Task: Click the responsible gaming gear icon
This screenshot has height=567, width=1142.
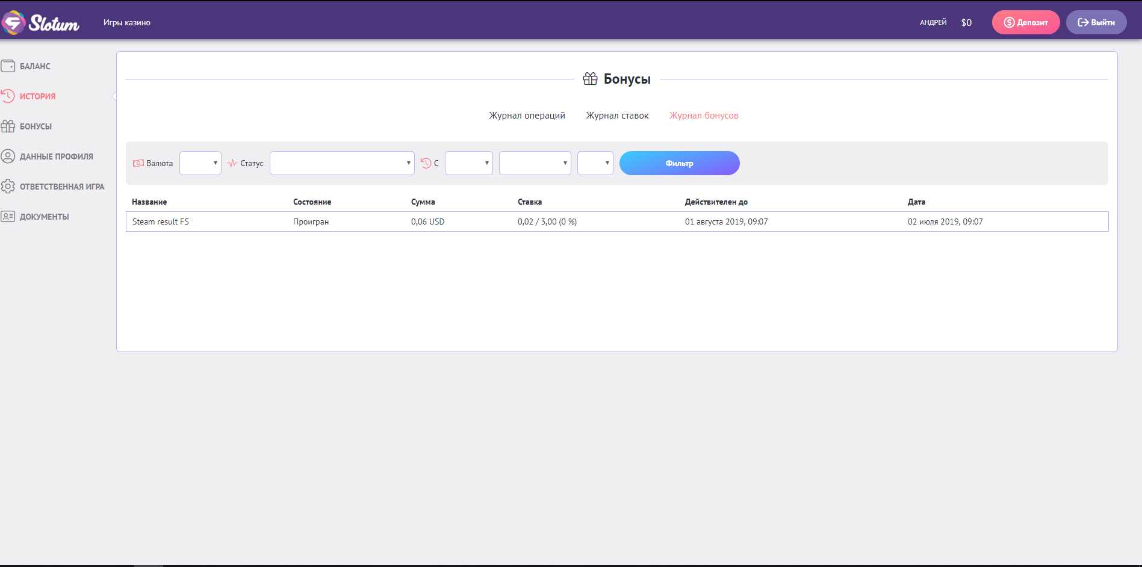Action: tap(8, 187)
